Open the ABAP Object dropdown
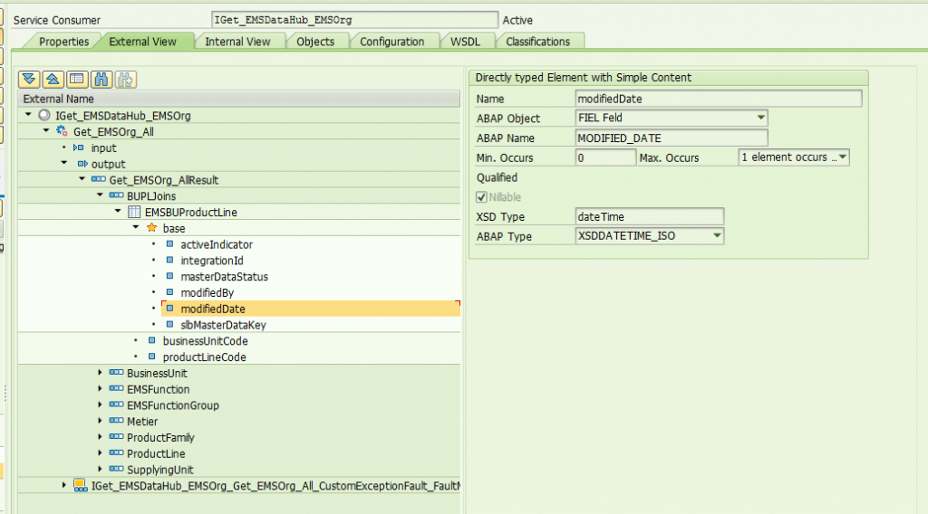928x514 pixels. pos(760,118)
